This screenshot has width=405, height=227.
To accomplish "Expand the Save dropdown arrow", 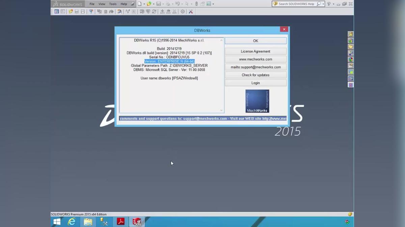I will (163, 4).
